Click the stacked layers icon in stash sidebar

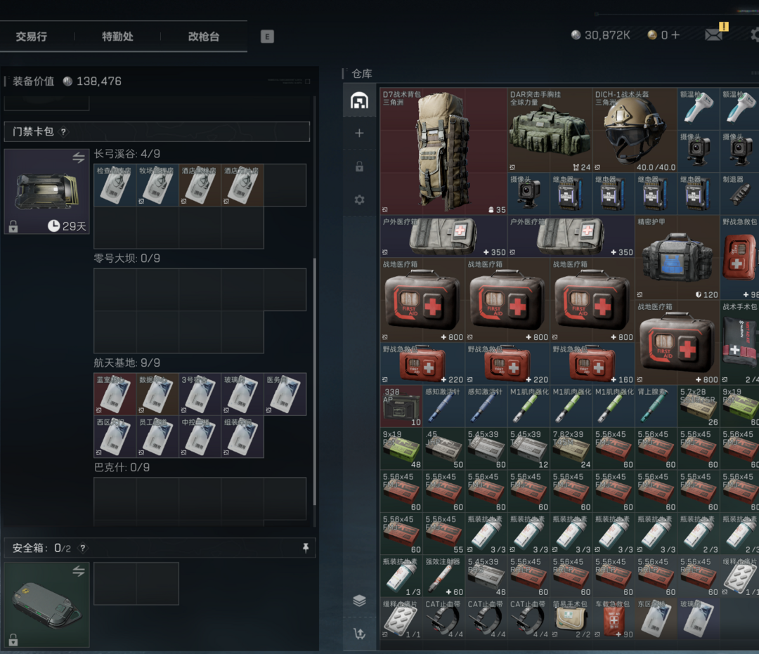point(359,601)
